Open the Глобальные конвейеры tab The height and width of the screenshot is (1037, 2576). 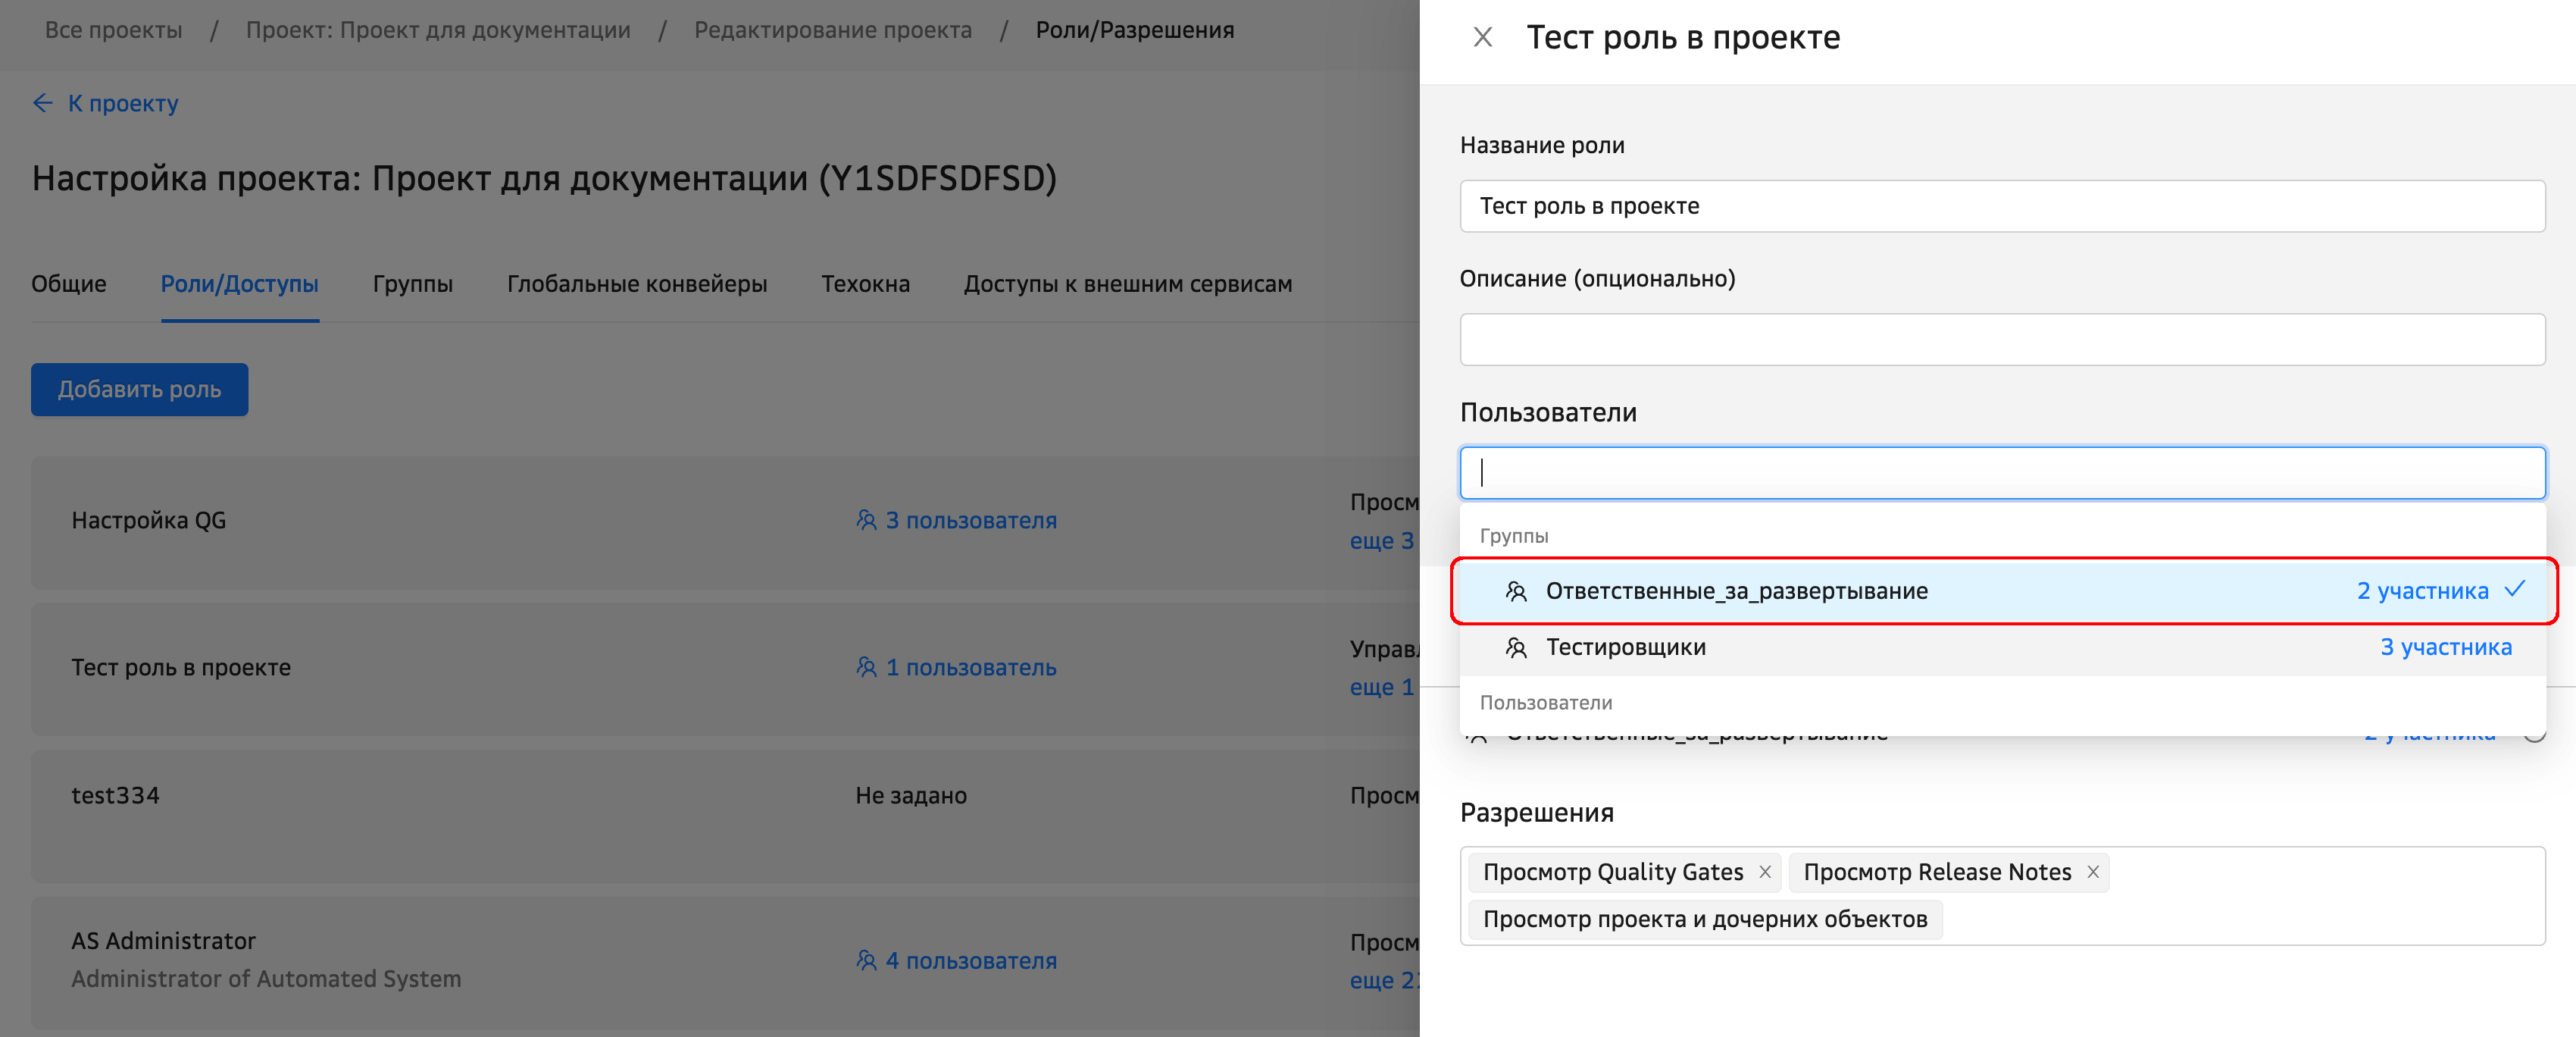point(636,284)
